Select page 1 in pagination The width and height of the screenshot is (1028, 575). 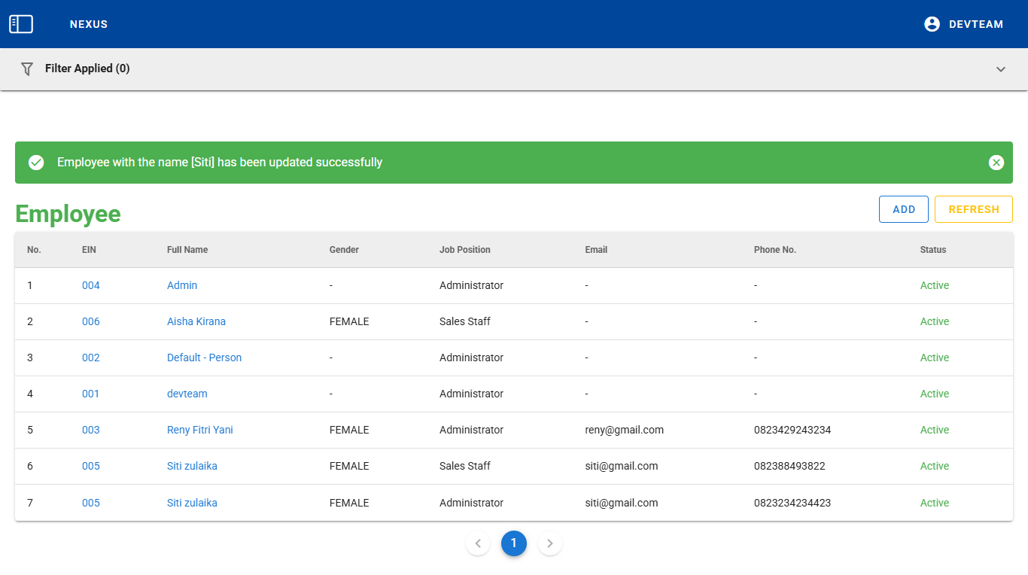tap(514, 543)
